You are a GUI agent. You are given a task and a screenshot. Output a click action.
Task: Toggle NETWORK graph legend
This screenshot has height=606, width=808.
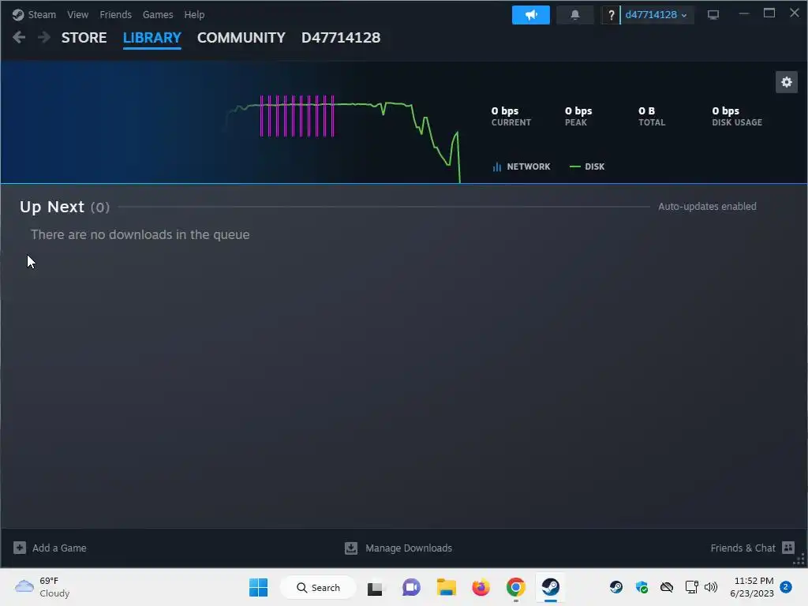522,166
